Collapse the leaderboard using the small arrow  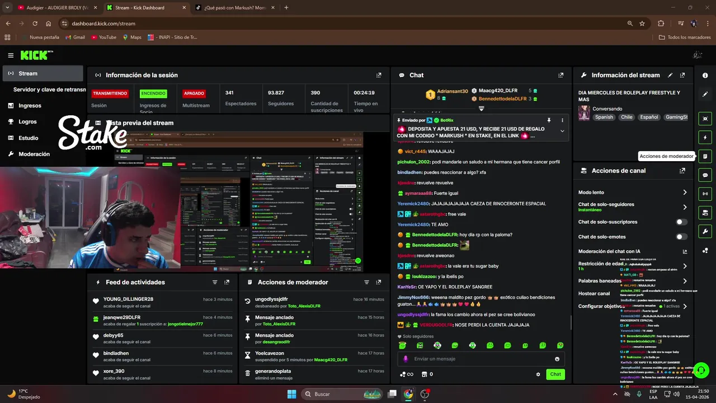pyautogui.click(x=481, y=108)
